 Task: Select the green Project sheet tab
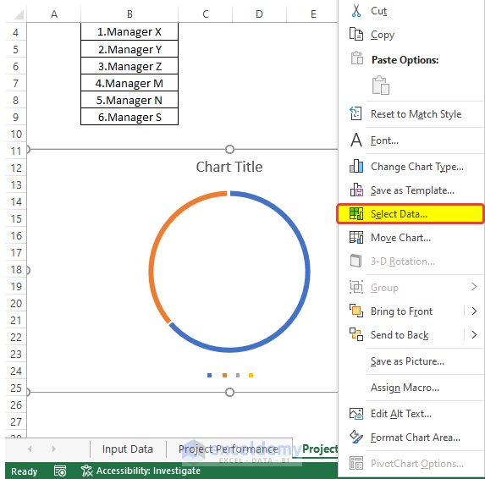[320, 449]
